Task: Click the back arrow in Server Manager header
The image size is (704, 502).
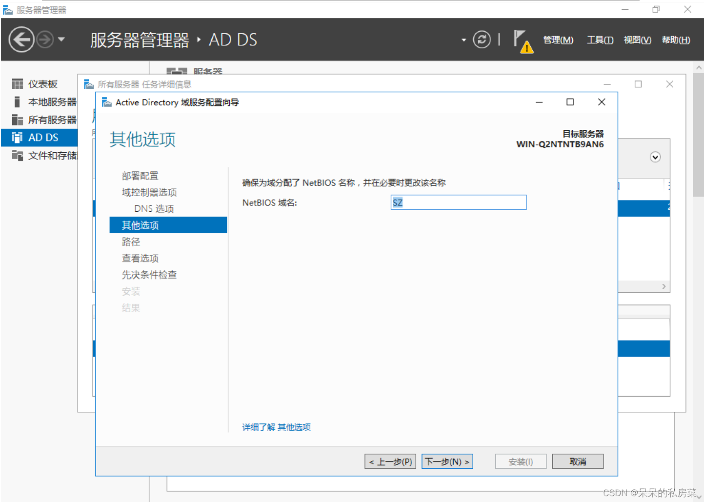Action: (x=21, y=40)
